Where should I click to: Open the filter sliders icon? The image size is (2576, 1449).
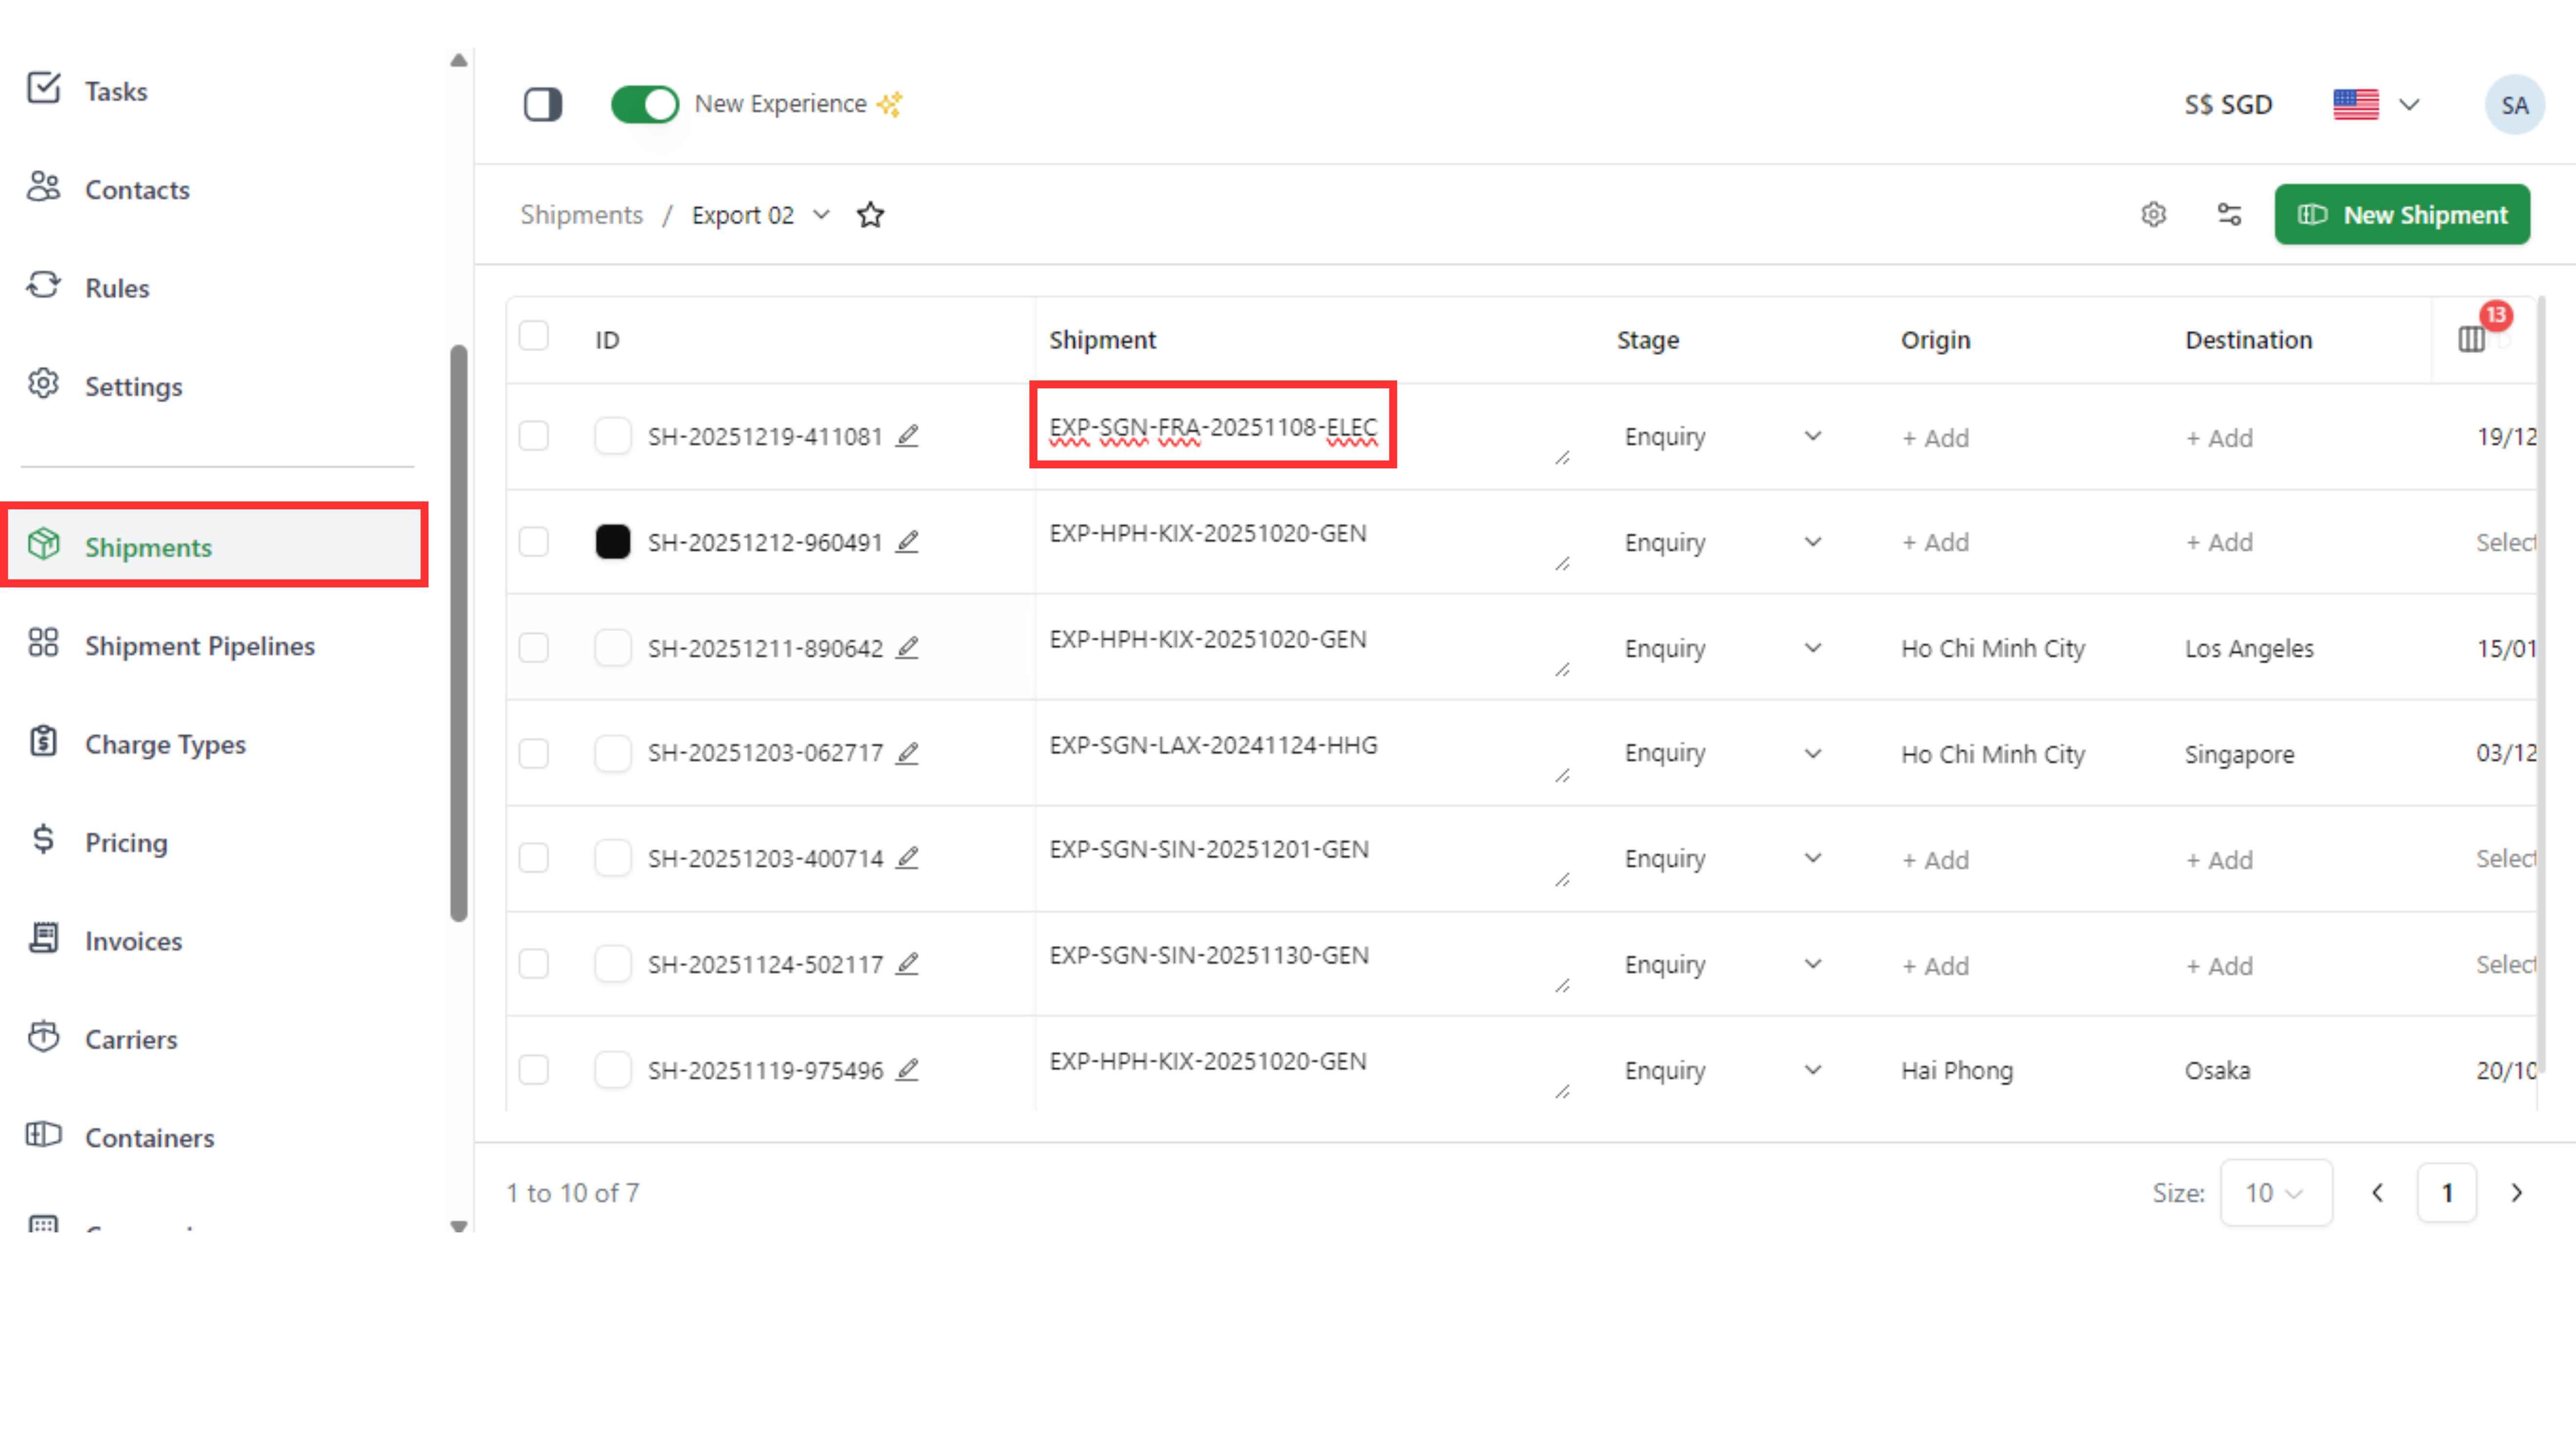[x=2229, y=215]
